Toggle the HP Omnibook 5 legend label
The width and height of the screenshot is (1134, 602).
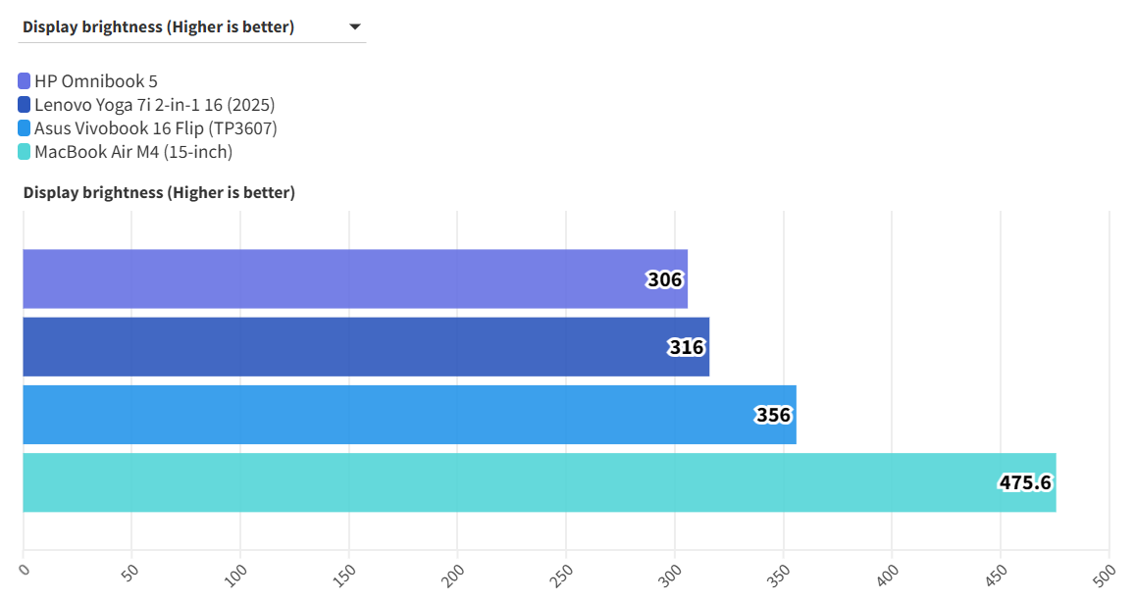[x=96, y=81]
